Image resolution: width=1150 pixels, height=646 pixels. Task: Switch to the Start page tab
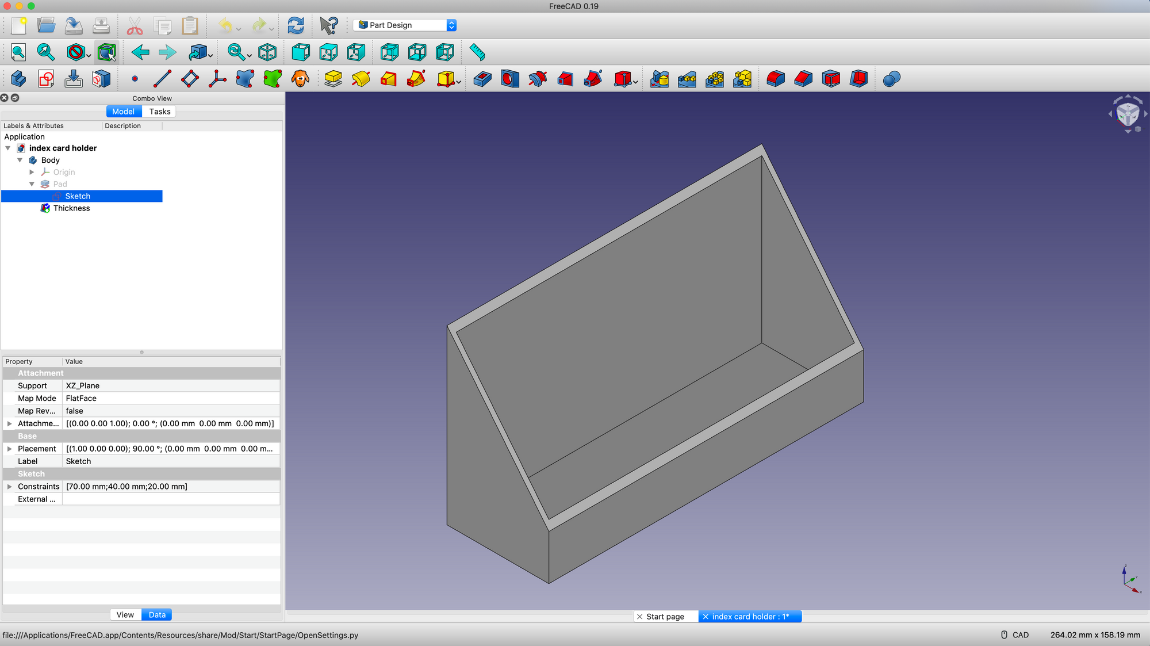click(x=665, y=616)
